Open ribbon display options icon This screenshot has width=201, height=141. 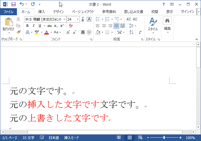point(172,4)
